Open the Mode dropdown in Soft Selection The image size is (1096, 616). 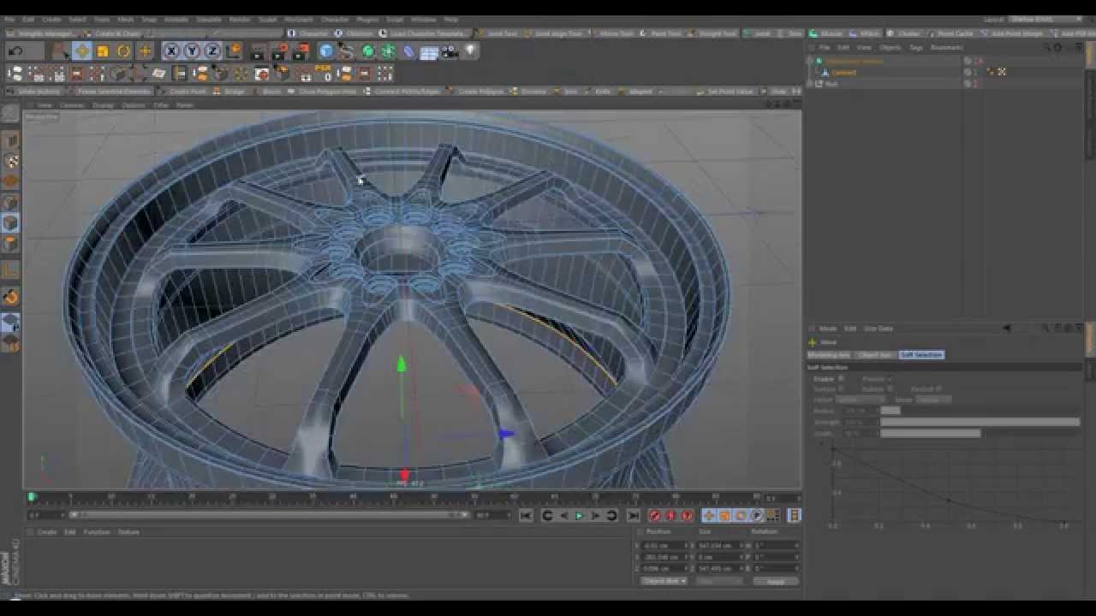(x=933, y=400)
